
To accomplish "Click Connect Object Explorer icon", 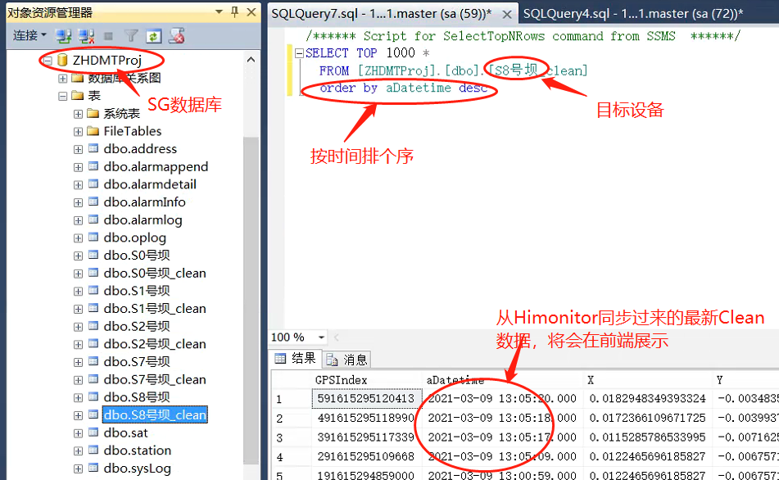I will click(63, 36).
